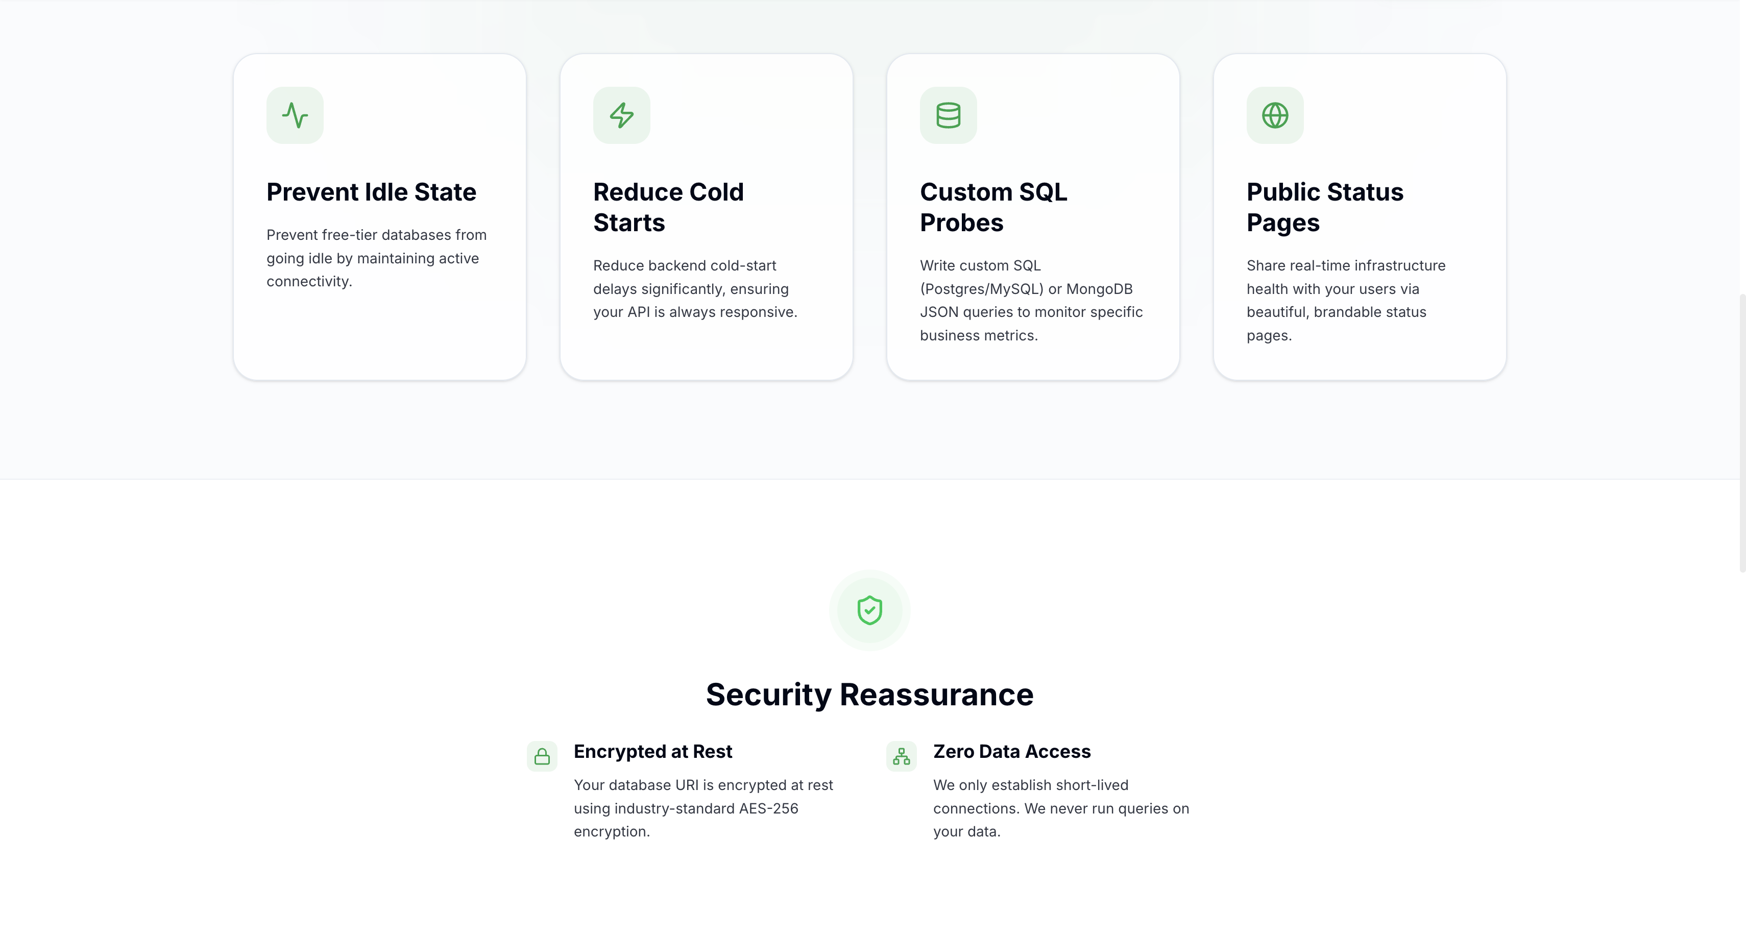
Task: Click the shield check icon above Security Reassurance
Action: [869, 610]
